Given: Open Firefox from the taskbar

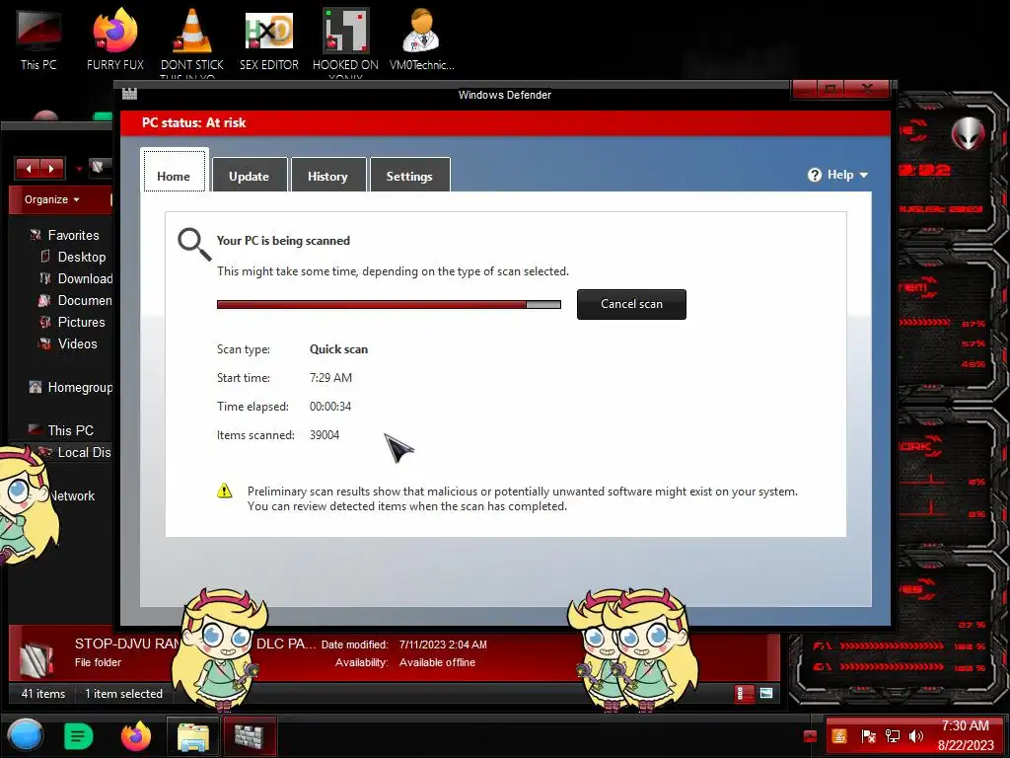Looking at the screenshot, I should click(136, 736).
